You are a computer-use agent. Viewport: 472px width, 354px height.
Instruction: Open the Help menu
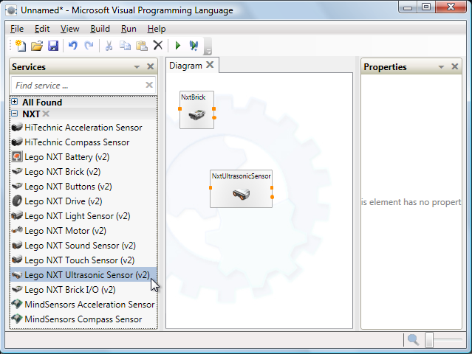[x=157, y=29]
